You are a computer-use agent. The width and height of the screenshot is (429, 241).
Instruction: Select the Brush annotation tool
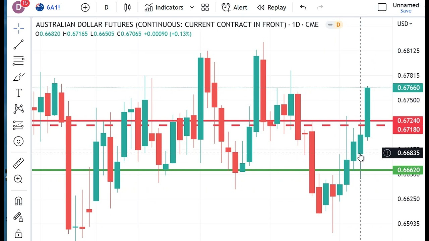pyautogui.click(x=18, y=77)
